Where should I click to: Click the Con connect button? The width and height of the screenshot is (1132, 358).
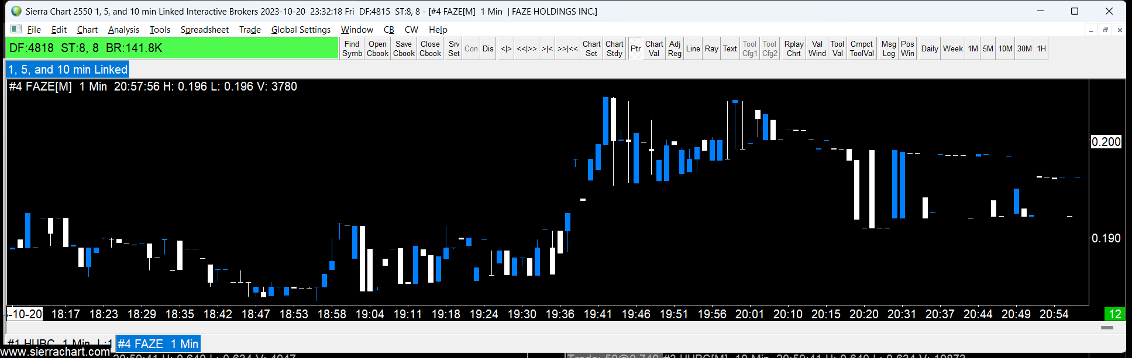click(471, 48)
